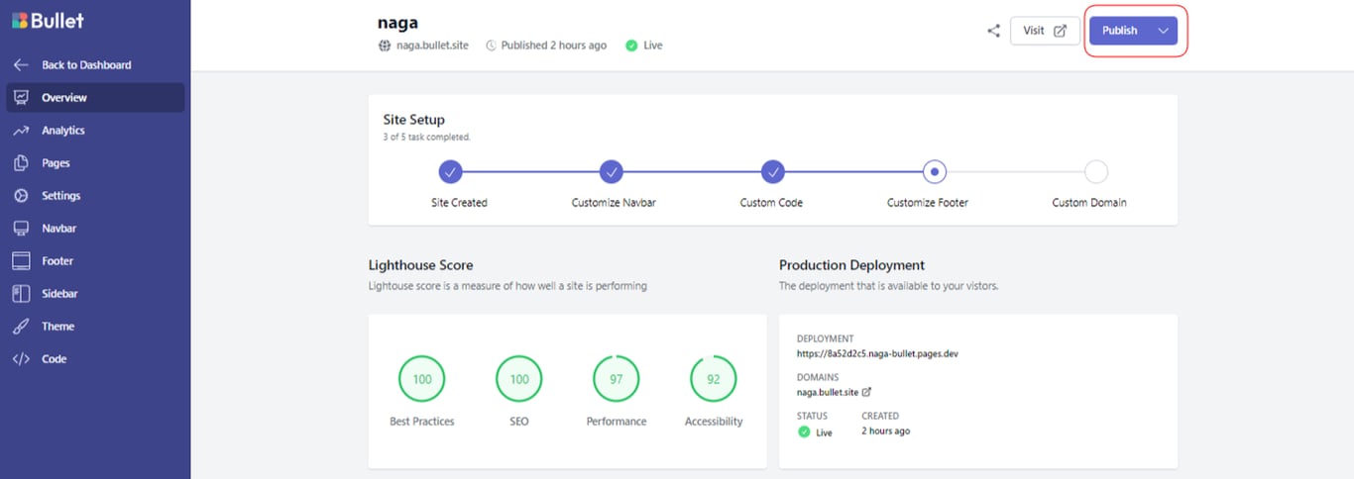Click the Back to Dashboard arrow icon
1354x479 pixels.
pyautogui.click(x=21, y=65)
